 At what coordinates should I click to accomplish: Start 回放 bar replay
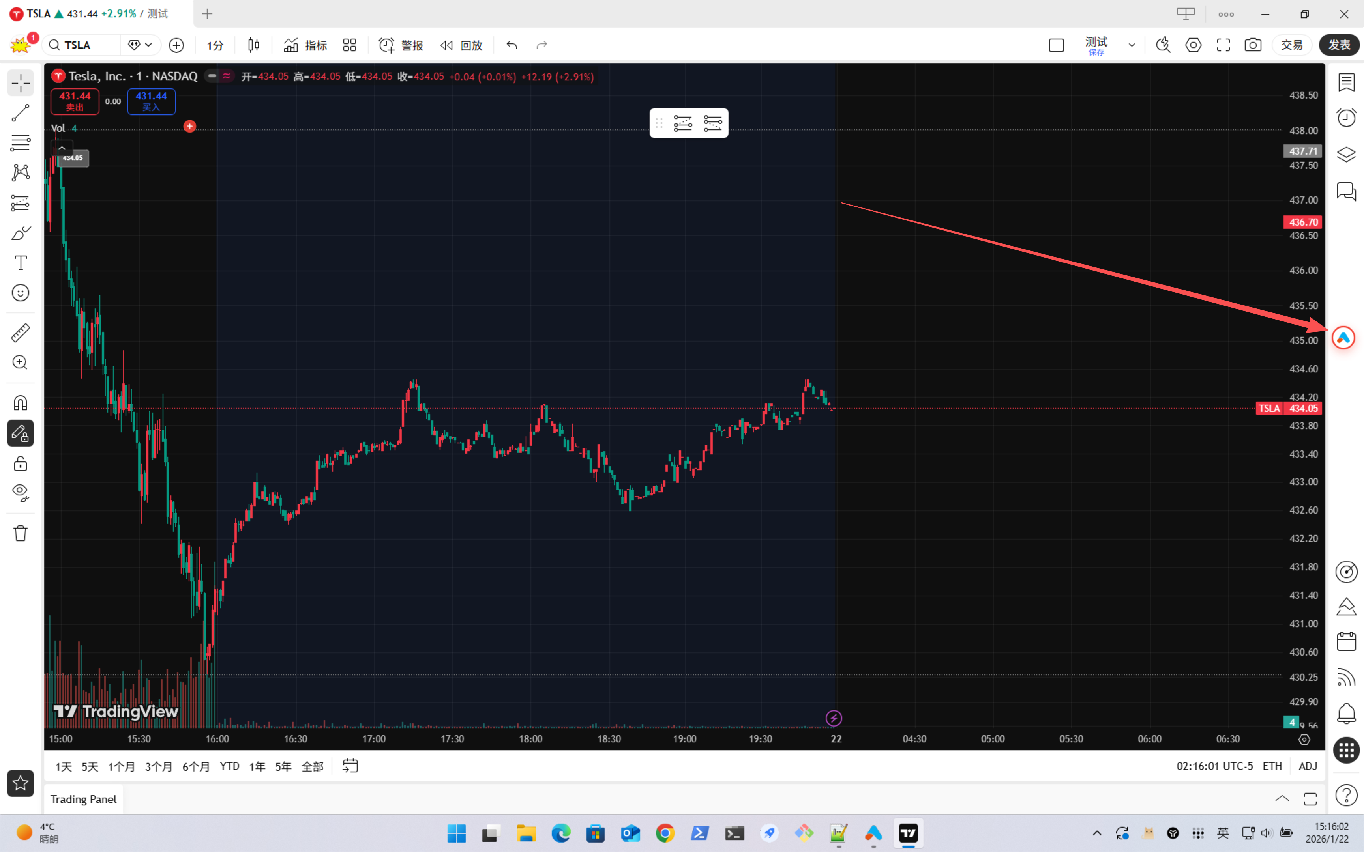tap(462, 45)
